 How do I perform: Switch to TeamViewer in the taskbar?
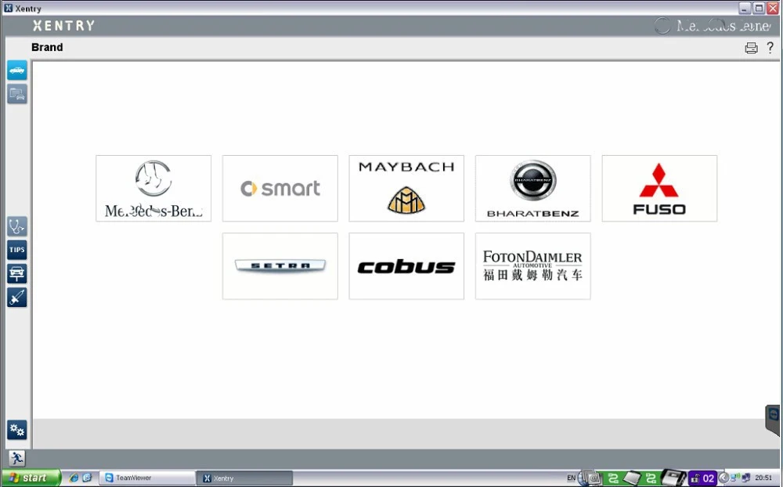[x=147, y=478]
